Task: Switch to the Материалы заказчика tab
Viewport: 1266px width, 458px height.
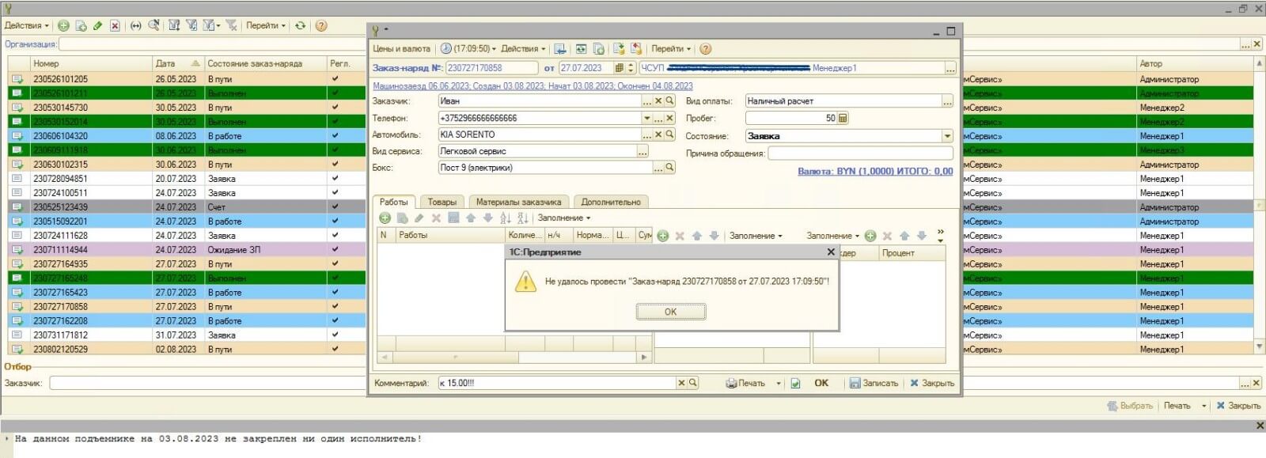Action: [x=518, y=202]
